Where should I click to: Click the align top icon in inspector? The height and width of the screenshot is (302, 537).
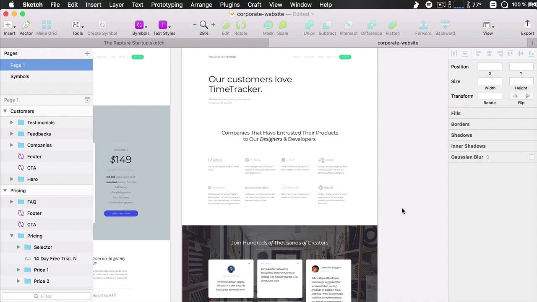(510, 54)
